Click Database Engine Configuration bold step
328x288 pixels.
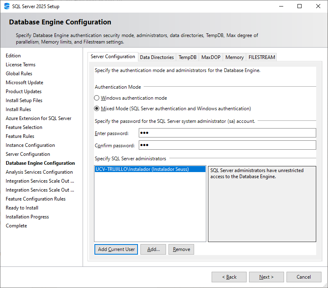click(x=40, y=163)
